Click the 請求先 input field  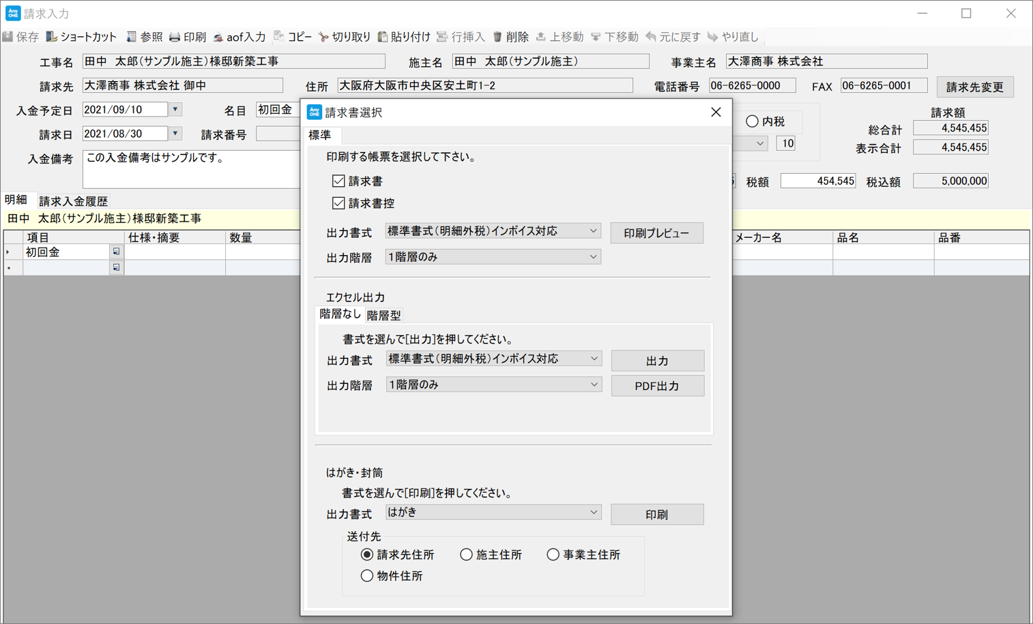pyautogui.click(x=182, y=86)
